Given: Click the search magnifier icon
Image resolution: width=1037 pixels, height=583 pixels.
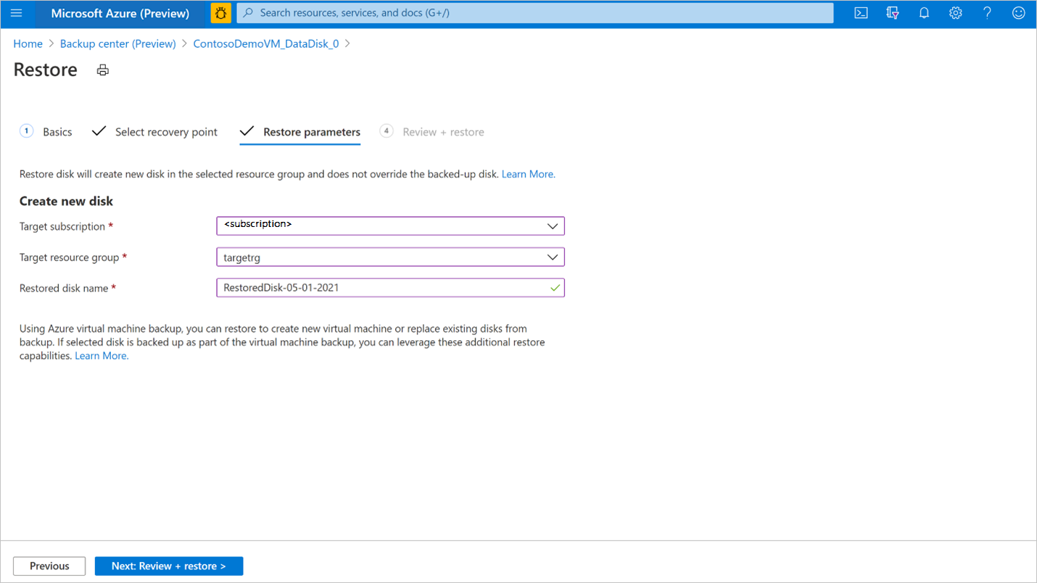Looking at the screenshot, I should pyautogui.click(x=248, y=13).
